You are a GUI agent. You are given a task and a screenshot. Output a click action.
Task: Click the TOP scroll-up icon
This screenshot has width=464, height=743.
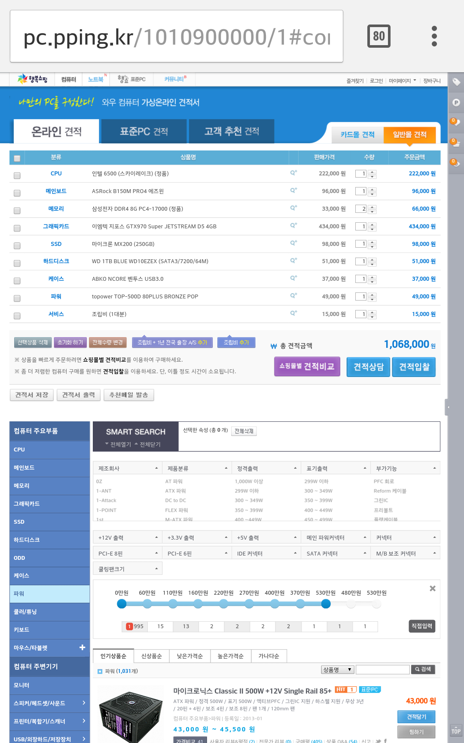pyautogui.click(x=456, y=731)
